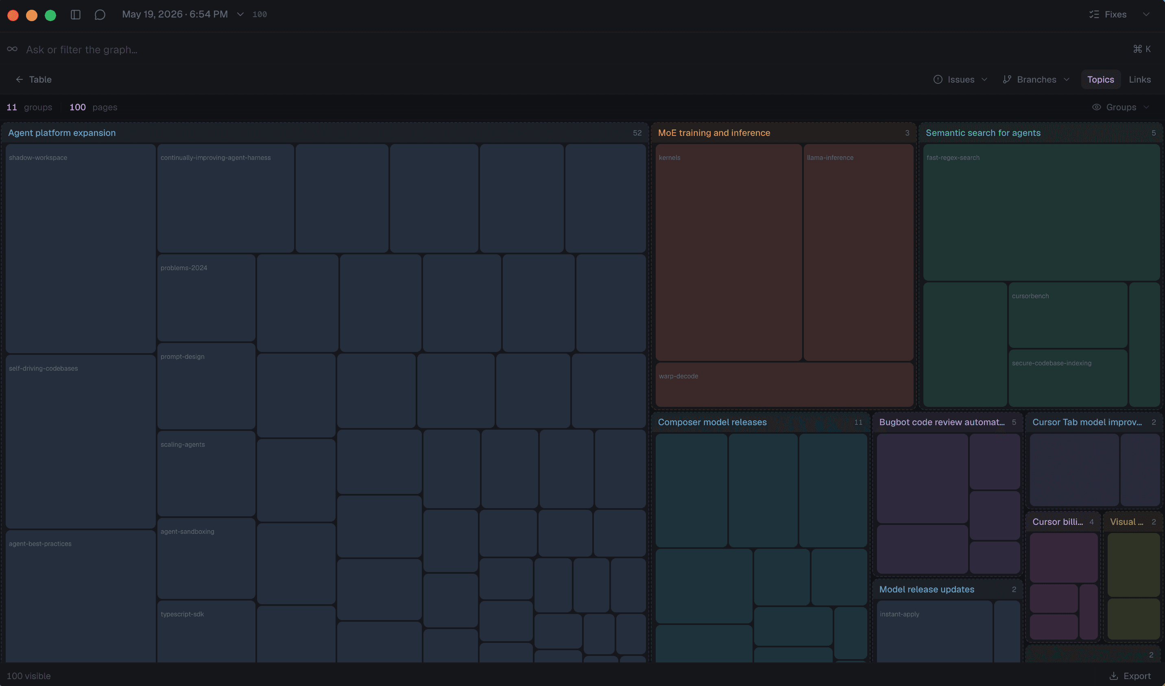Click the 100 visible status text
Image resolution: width=1165 pixels, height=686 pixels.
[28, 676]
